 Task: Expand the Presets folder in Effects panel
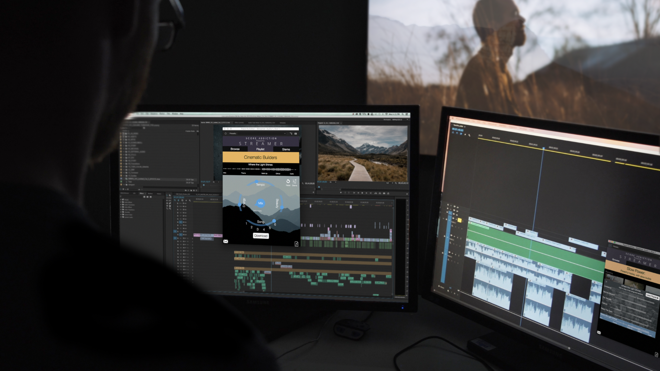tap(121, 200)
